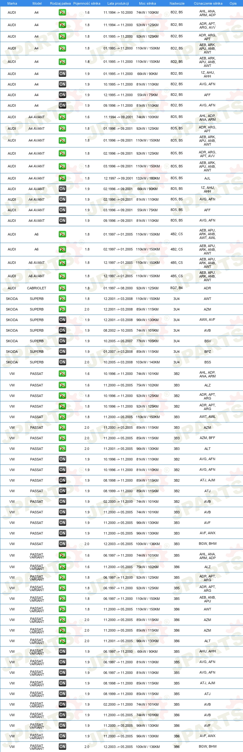Viewport: 243px width, 752px height.
Task: Click ON icon in Skoda Superb BSV row
Action: 62,341
